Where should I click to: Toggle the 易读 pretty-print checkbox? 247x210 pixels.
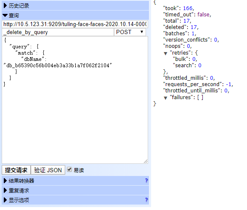(69, 169)
